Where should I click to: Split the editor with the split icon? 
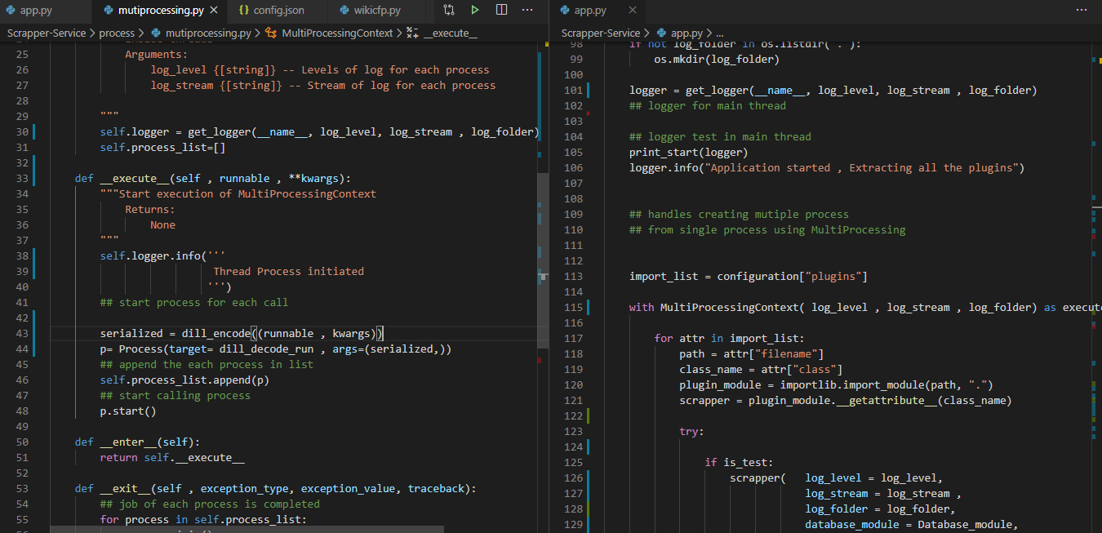coord(500,11)
